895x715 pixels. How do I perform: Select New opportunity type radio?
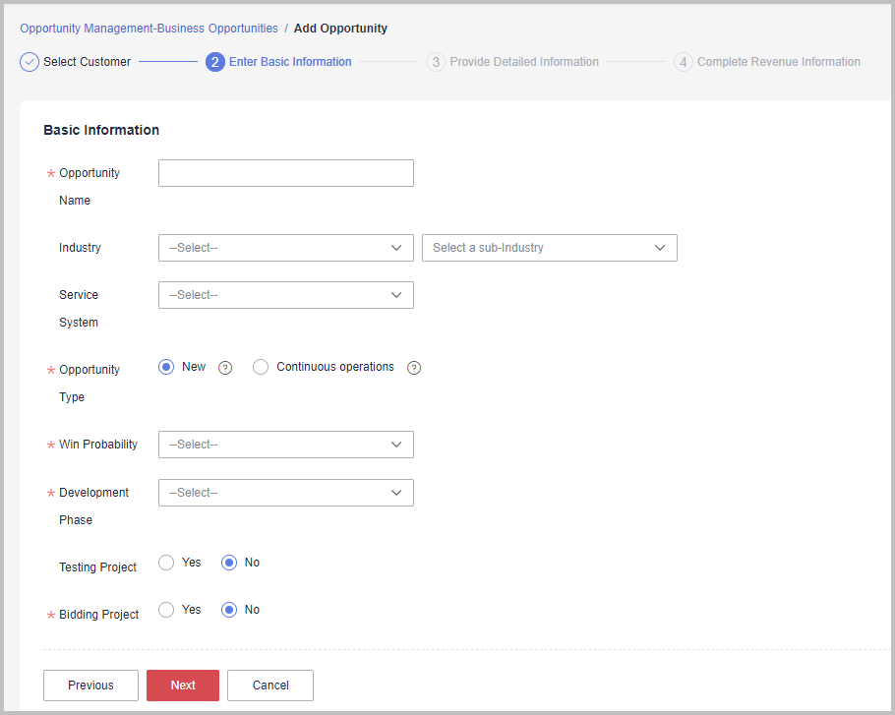166,367
